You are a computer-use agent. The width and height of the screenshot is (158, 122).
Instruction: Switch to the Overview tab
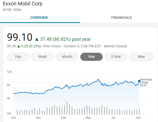(39, 18)
